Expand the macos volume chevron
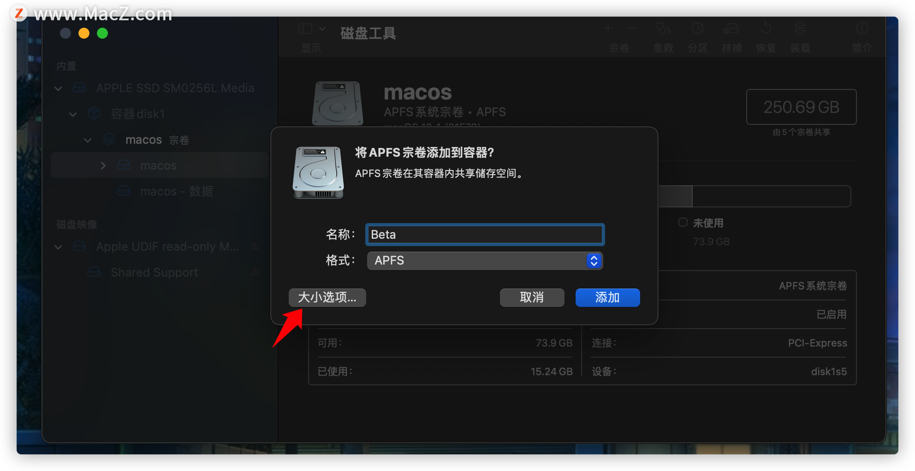Image resolution: width=915 pixels, height=471 pixels. 103,166
